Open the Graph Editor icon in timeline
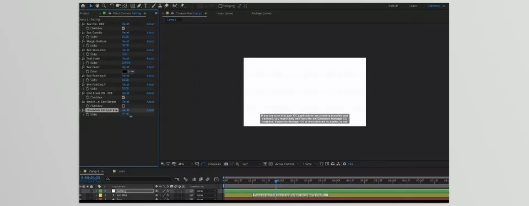Screen dimensions: 529x206 click(x=216, y=180)
